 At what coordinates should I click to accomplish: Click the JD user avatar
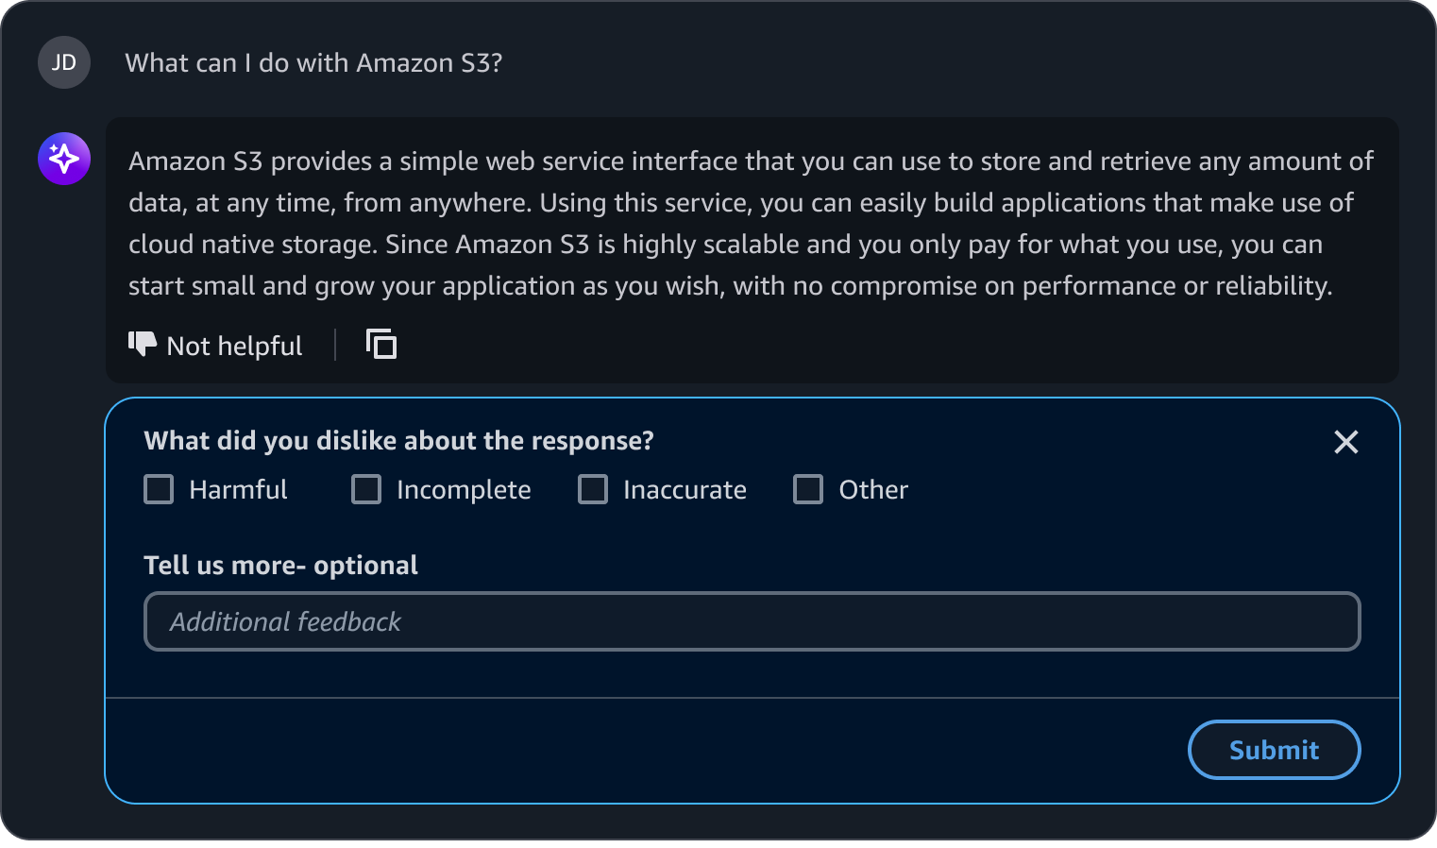coord(64,62)
